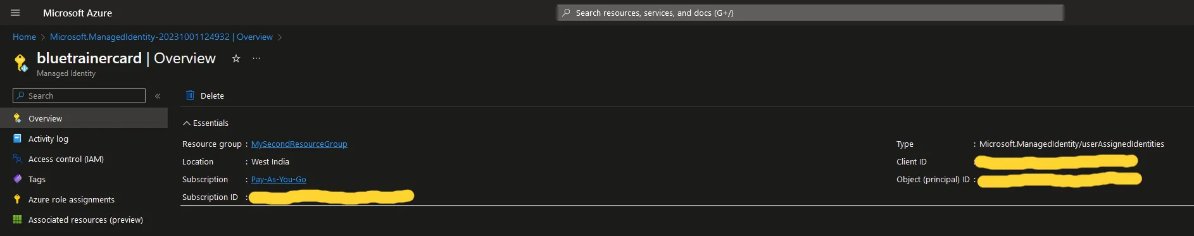
Task: Open the hamburger portal menu
Action: pyautogui.click(x=15, y=13)
